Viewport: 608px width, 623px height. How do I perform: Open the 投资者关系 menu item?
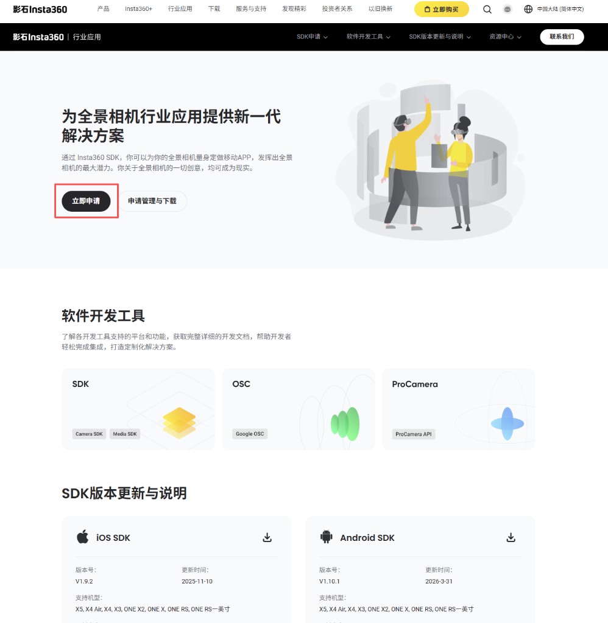click(x=337, y=9)
